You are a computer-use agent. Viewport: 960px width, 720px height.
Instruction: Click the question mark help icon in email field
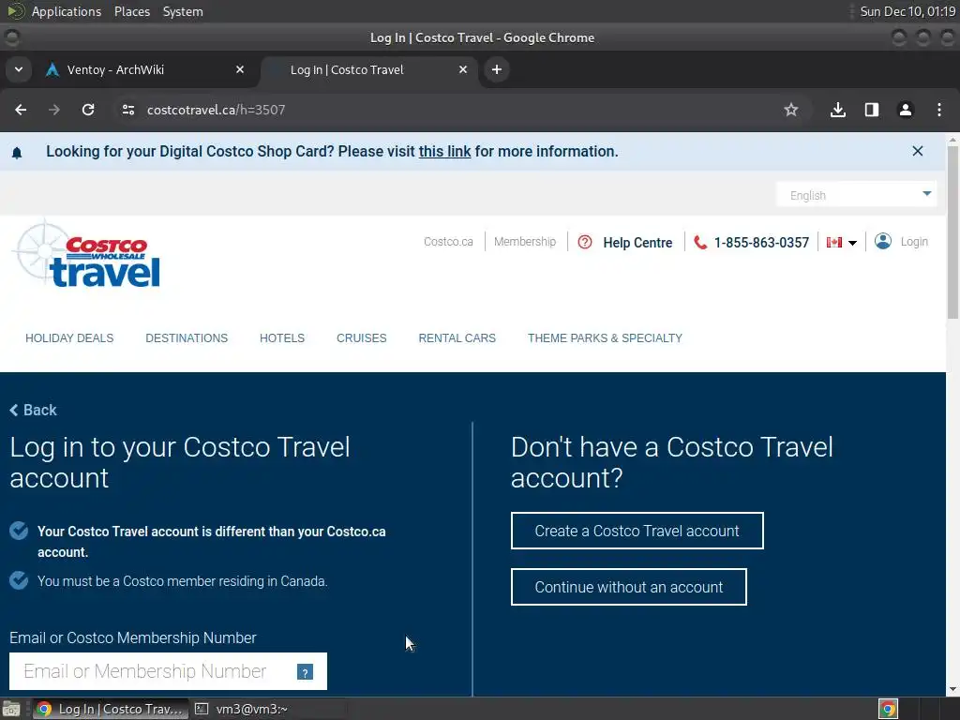pyautogui.click(x=305, y=672)
